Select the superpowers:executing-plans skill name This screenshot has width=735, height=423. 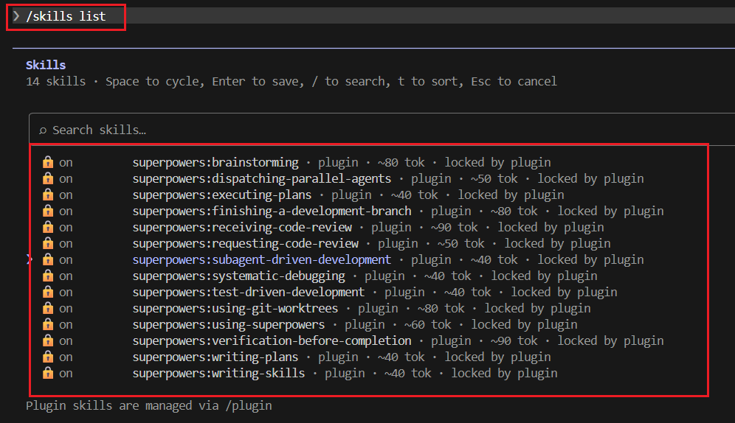point(222,195)
